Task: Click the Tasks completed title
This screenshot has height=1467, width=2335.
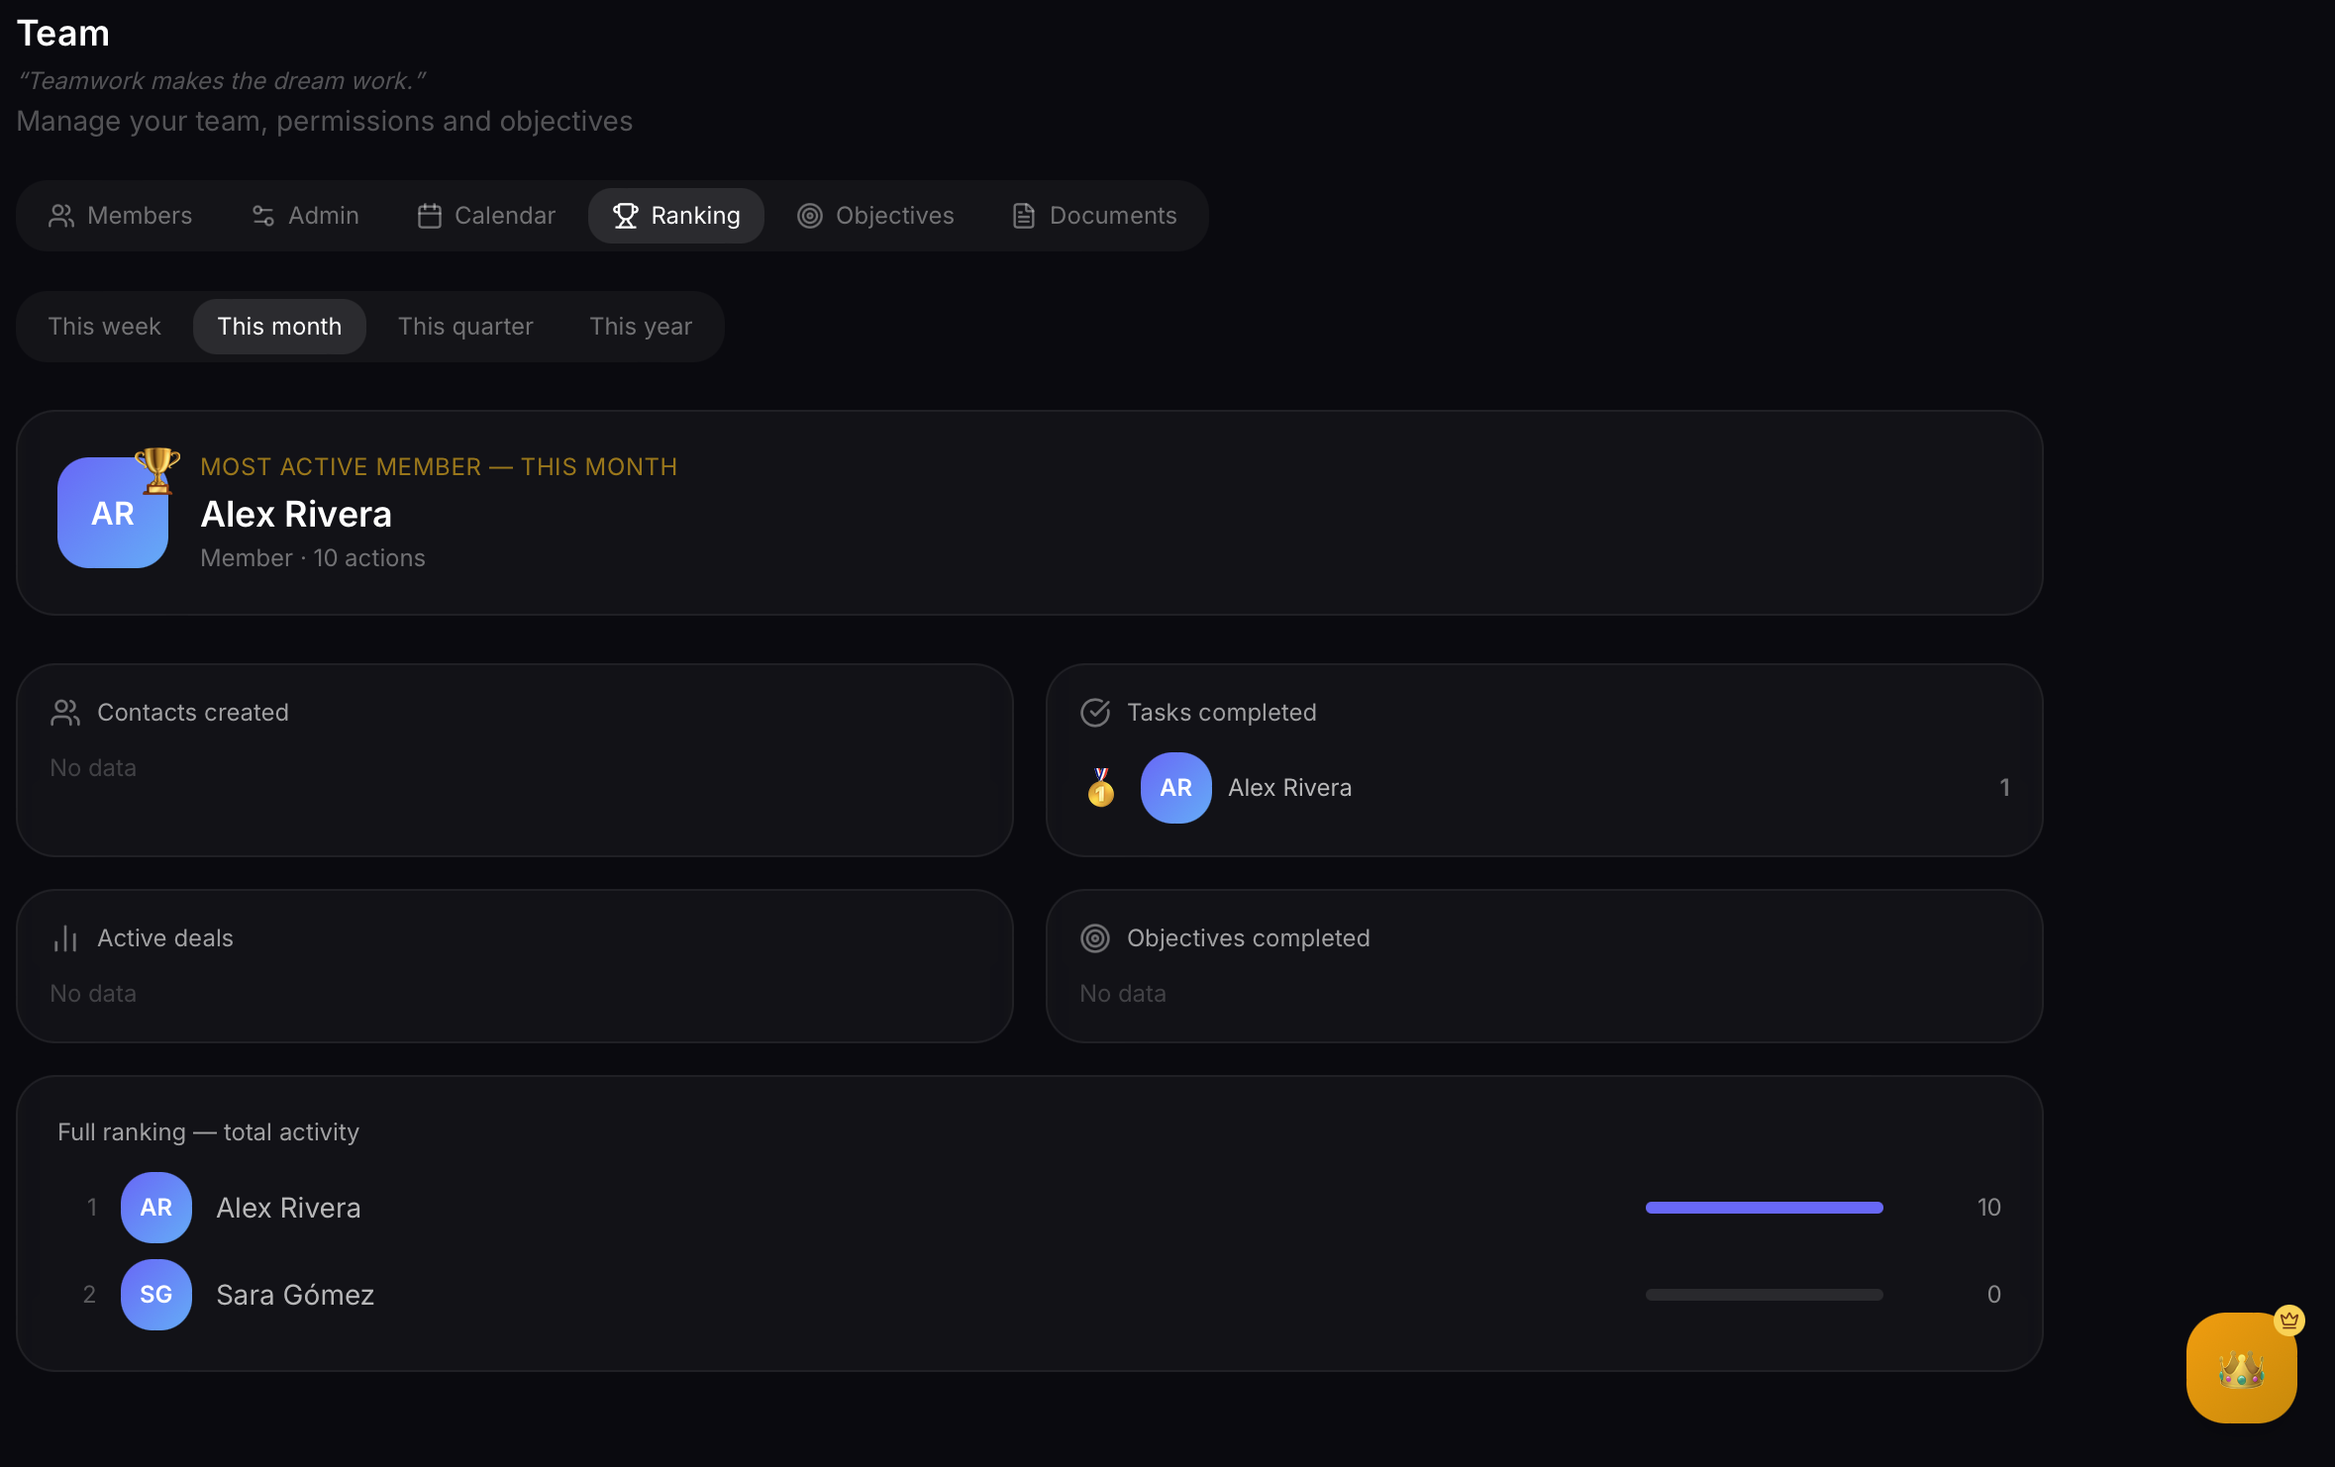Action: coord(1222,713)
